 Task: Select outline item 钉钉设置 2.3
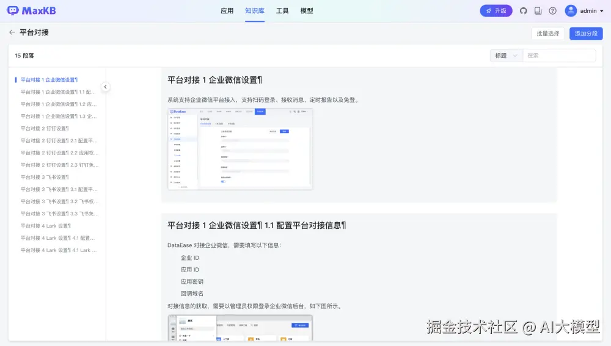60,165
